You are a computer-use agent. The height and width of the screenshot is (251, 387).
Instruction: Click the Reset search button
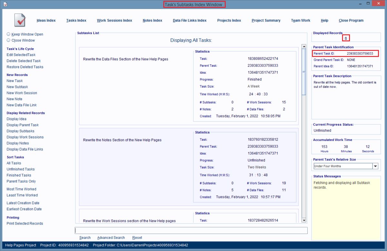(137, 238)
